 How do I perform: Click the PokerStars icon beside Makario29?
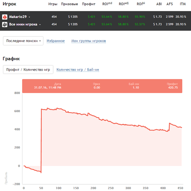point(5,17)
